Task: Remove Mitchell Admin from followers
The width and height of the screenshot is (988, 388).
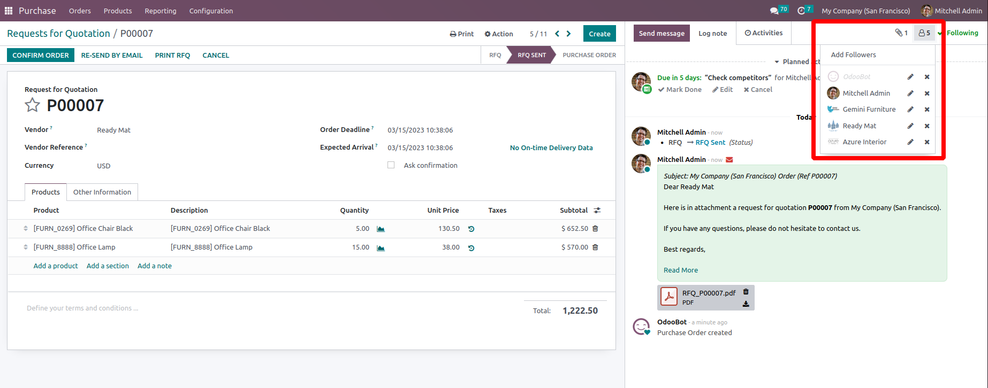Action: (x=927, y=94)
